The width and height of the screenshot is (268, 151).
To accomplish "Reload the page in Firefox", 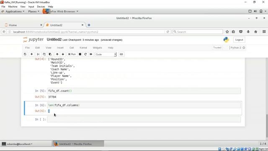I will coord(168,32).
